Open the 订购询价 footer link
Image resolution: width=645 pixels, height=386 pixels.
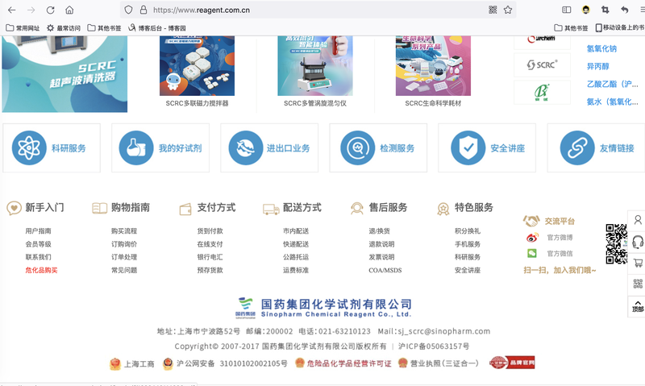[x=124, y=244]
